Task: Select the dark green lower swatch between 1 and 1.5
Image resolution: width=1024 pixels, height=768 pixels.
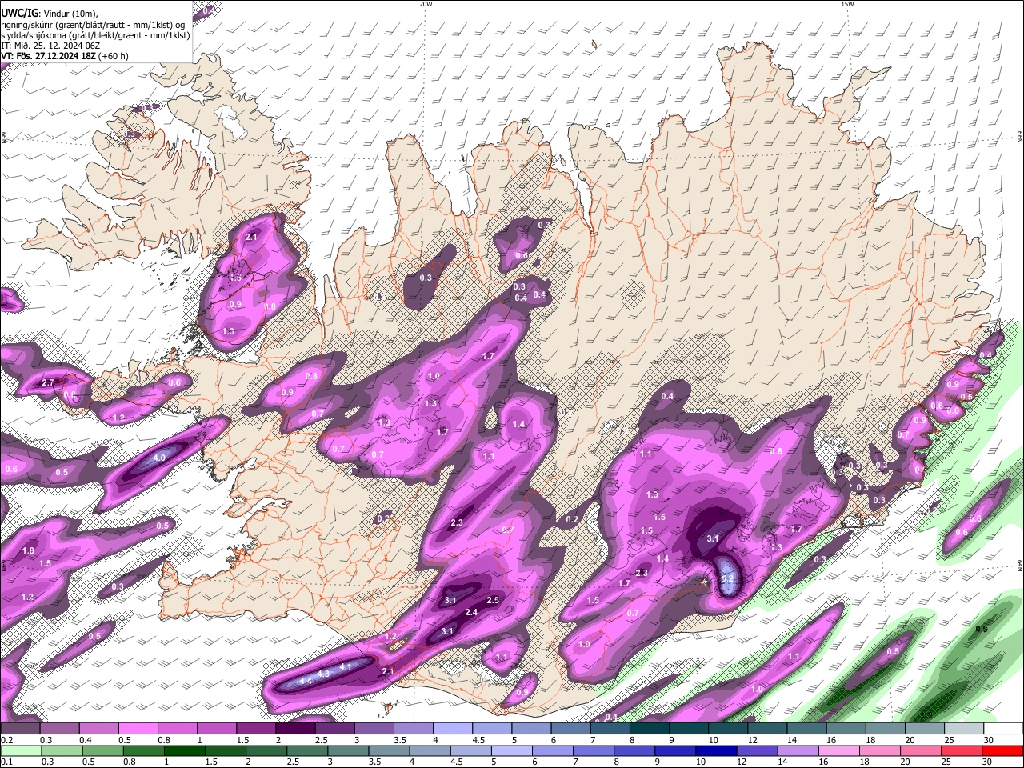Action: point(185,750)
